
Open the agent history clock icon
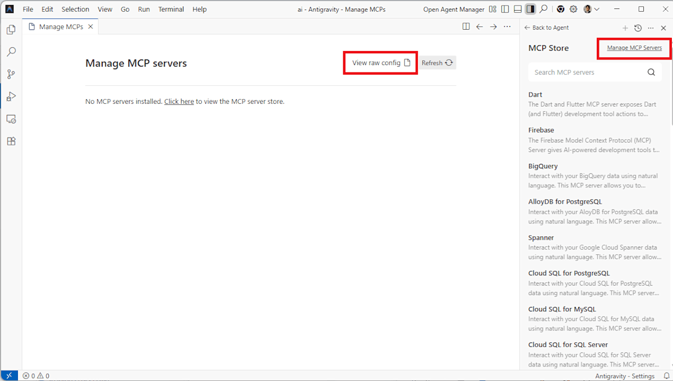click(x=638, y=27)
